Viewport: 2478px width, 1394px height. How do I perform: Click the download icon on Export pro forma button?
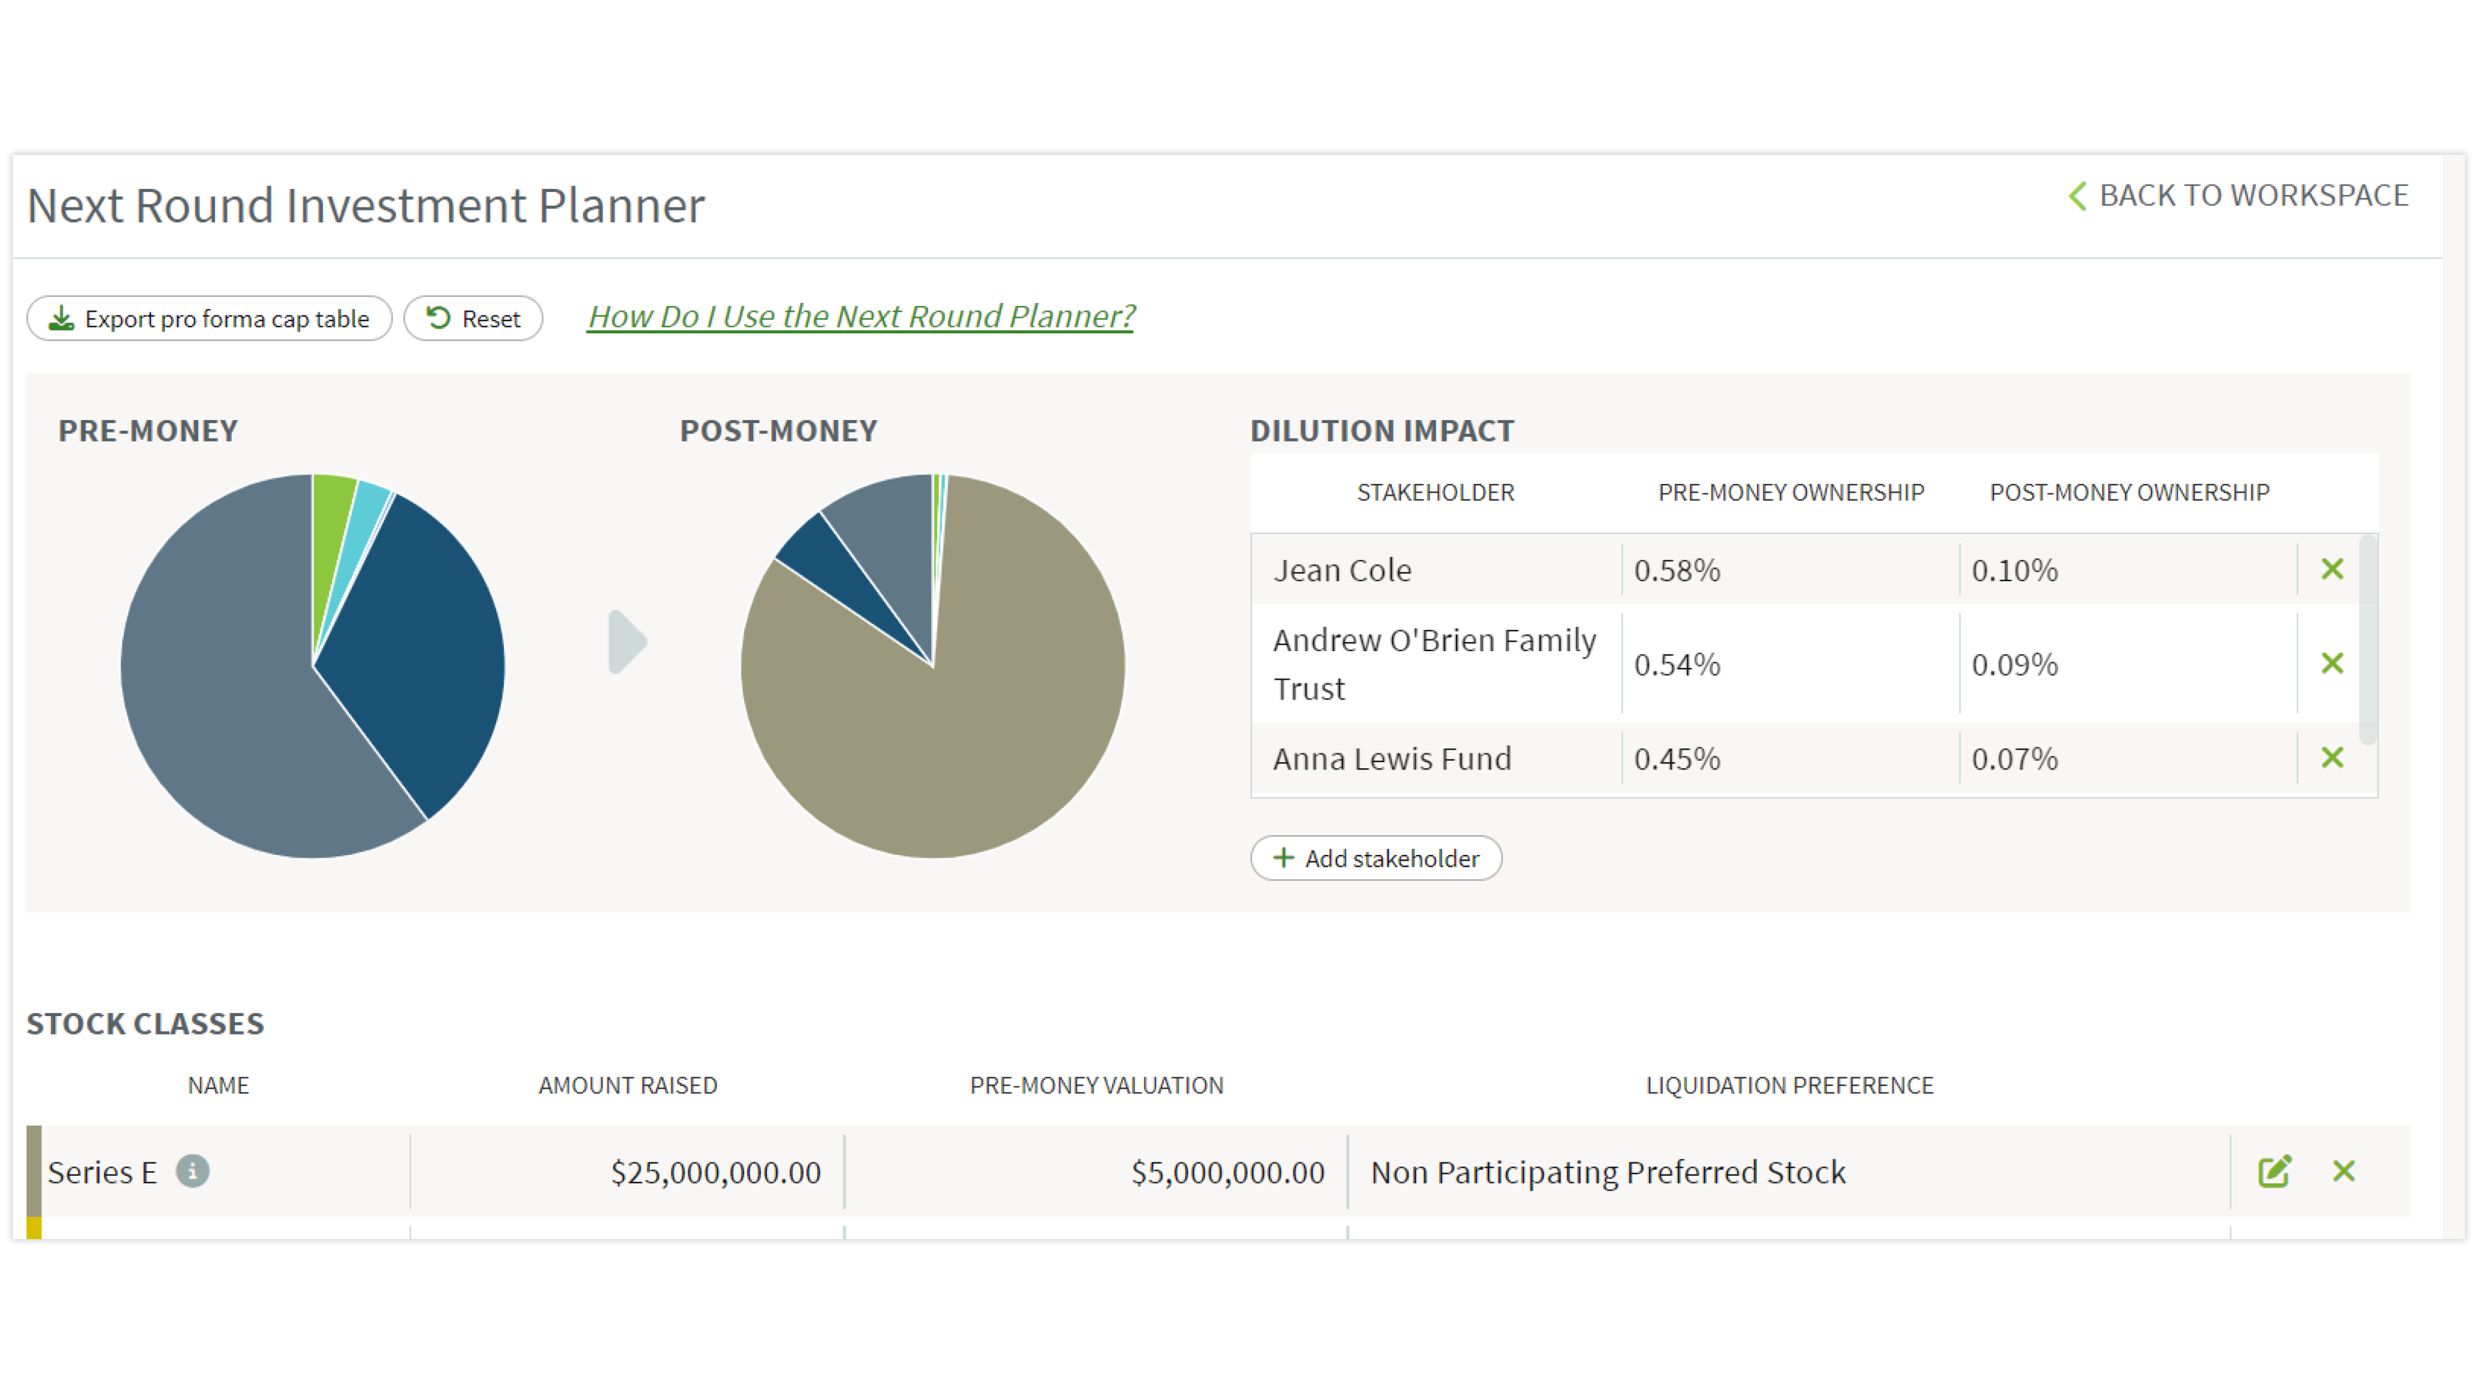[x=61, y=317]
